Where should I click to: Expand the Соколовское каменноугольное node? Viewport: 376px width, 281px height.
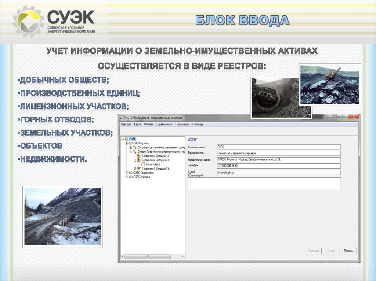coord(131,148)
